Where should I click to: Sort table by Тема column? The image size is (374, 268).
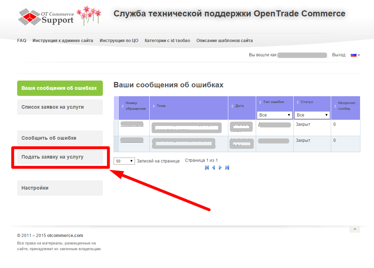click(x=159, y=106)
